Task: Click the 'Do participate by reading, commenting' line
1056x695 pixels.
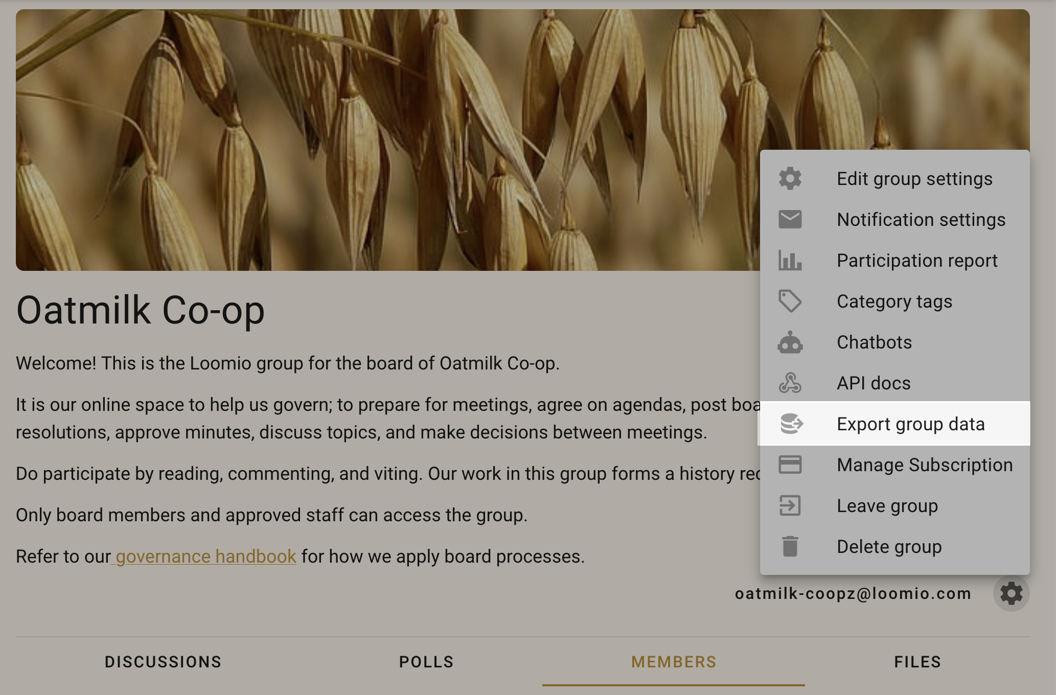Action: coord(388,473)
